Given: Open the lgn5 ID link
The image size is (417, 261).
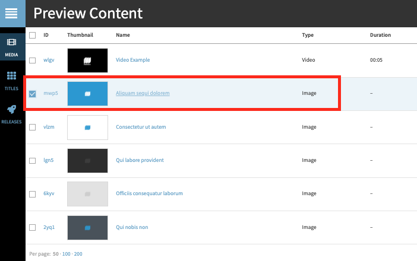Looking at the screenshot, I should [49, 160].
